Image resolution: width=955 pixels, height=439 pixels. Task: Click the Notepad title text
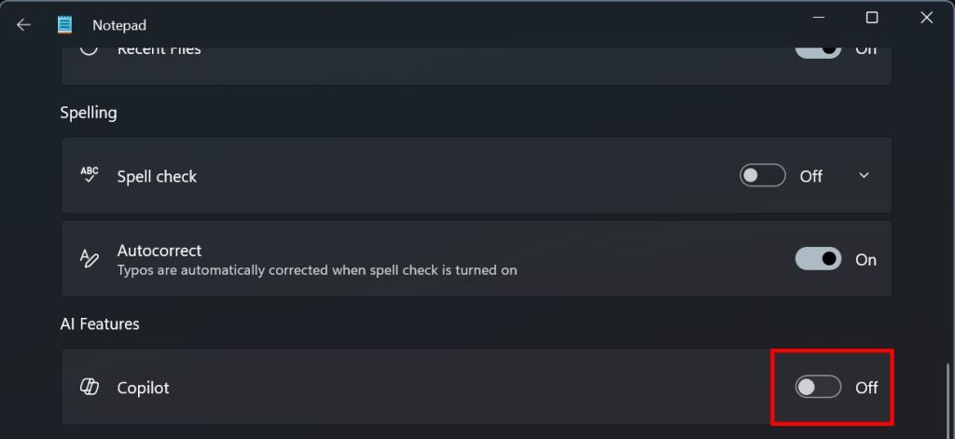tap(119, 25)
